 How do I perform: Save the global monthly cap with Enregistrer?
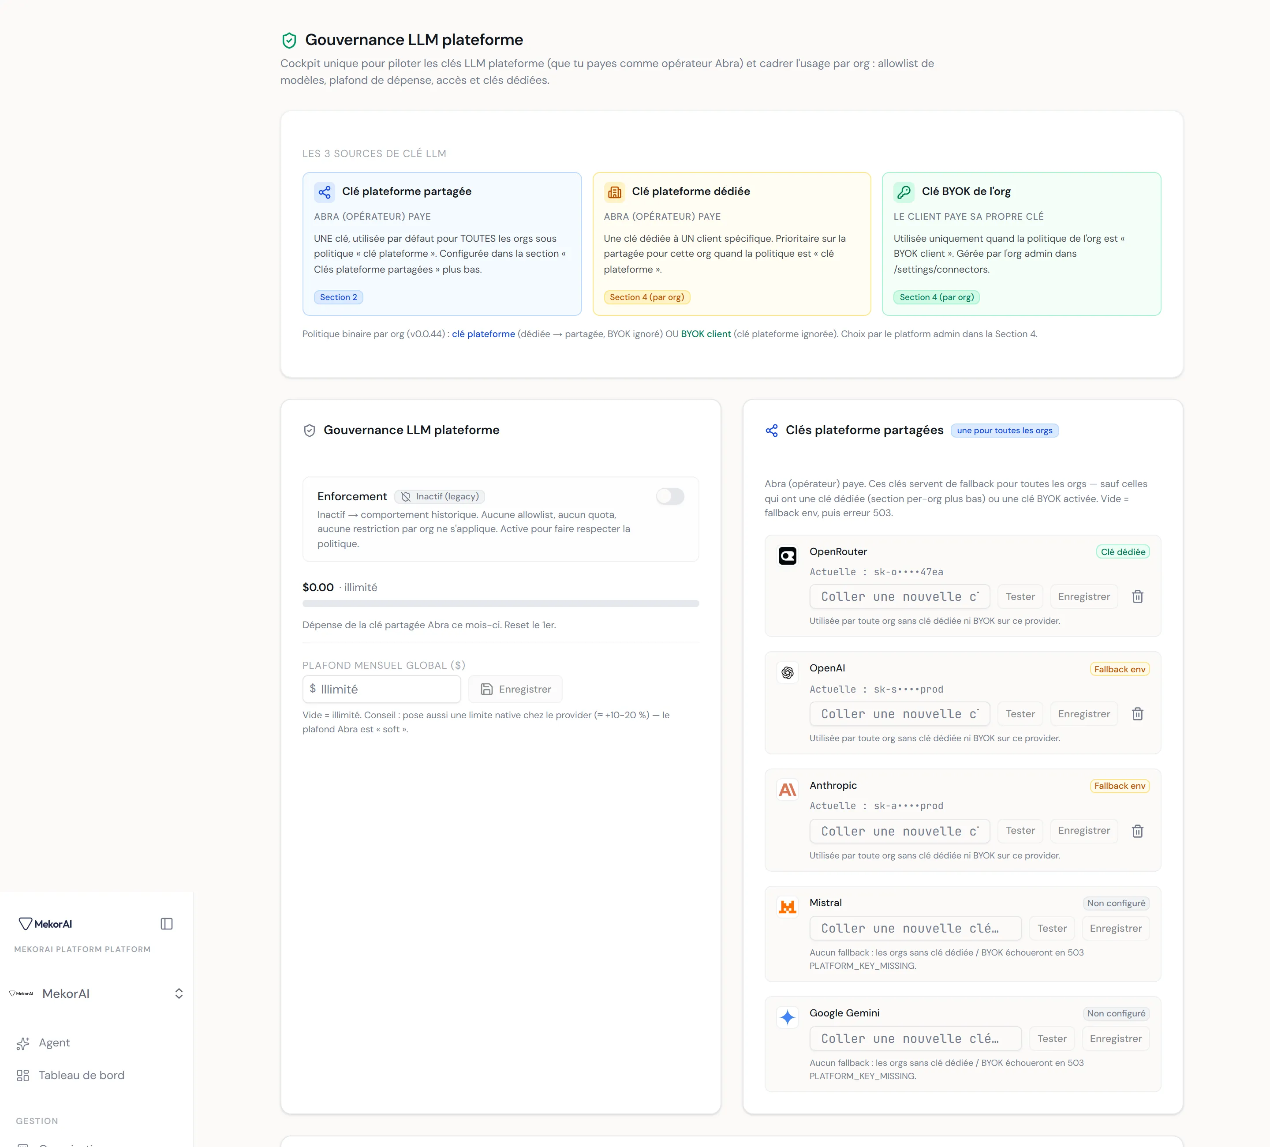point(515,690)
